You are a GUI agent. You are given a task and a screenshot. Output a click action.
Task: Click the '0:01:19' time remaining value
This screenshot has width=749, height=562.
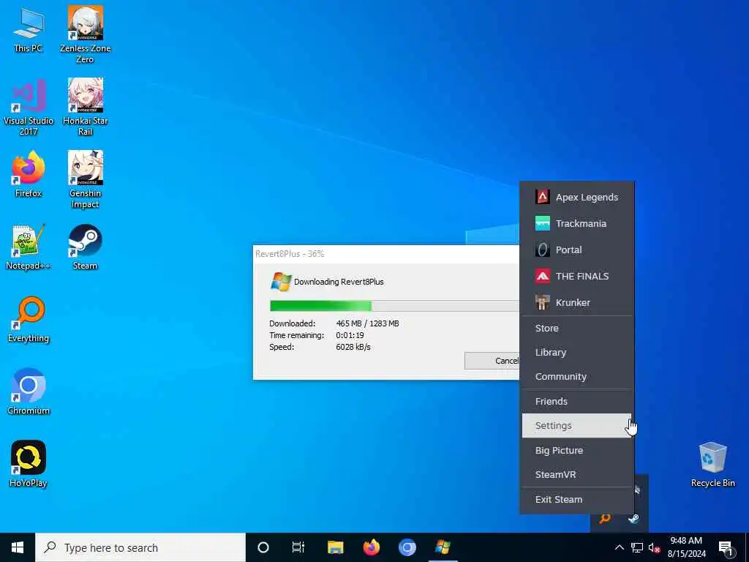pyautogui.click(x=350, y=335)
